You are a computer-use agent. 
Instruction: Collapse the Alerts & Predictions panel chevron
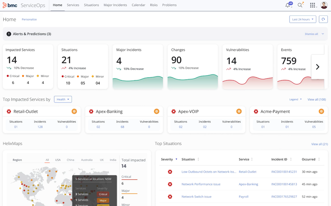[x=323, y=34]
